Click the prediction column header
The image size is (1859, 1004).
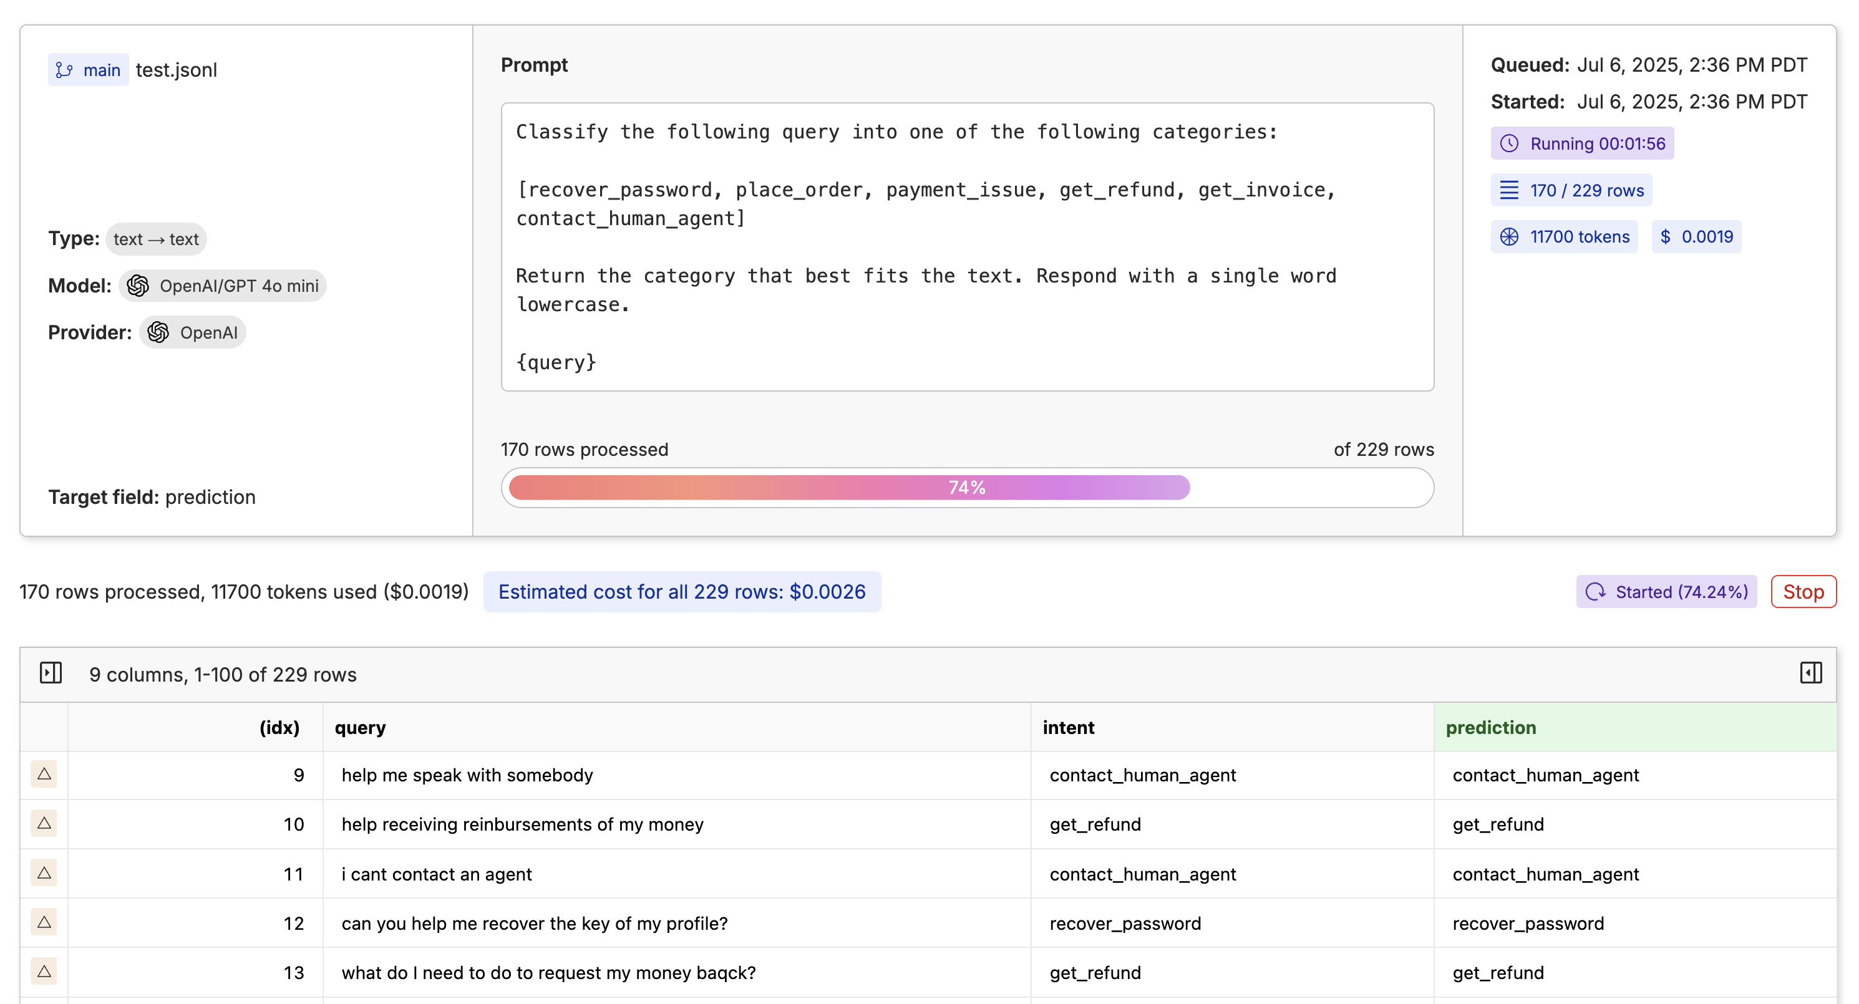point(1491,728)
